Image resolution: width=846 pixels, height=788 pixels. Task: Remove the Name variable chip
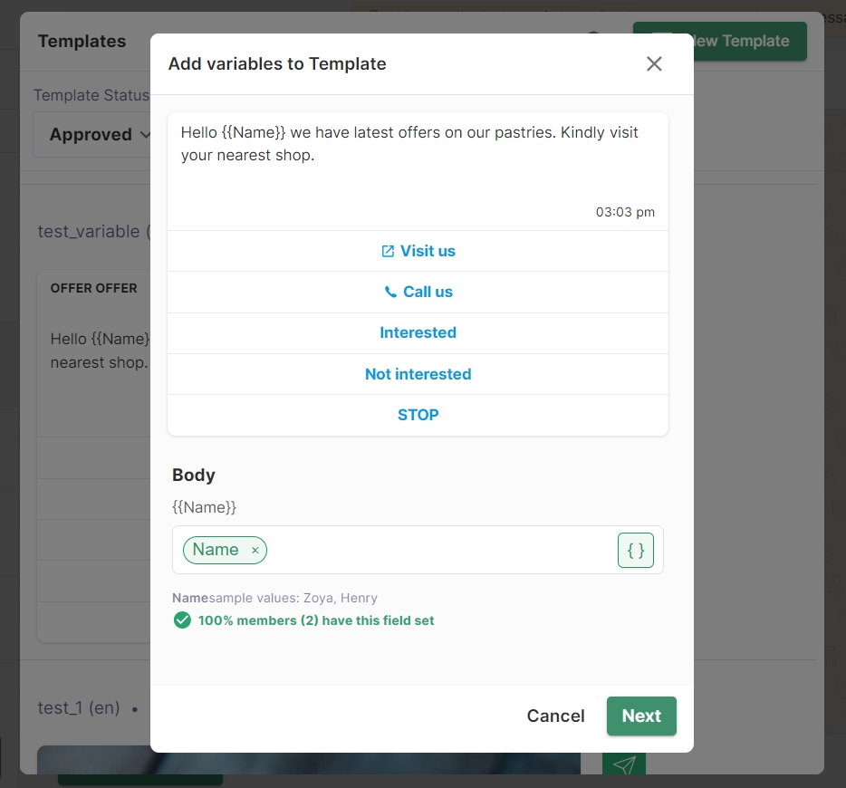pos(255,551)
